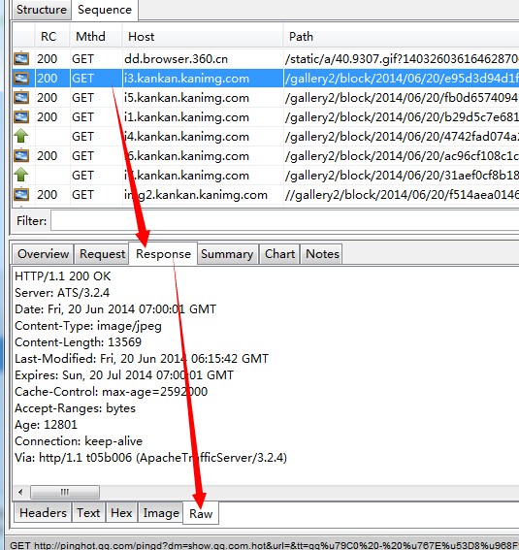Select the Headers view tab

43,513
